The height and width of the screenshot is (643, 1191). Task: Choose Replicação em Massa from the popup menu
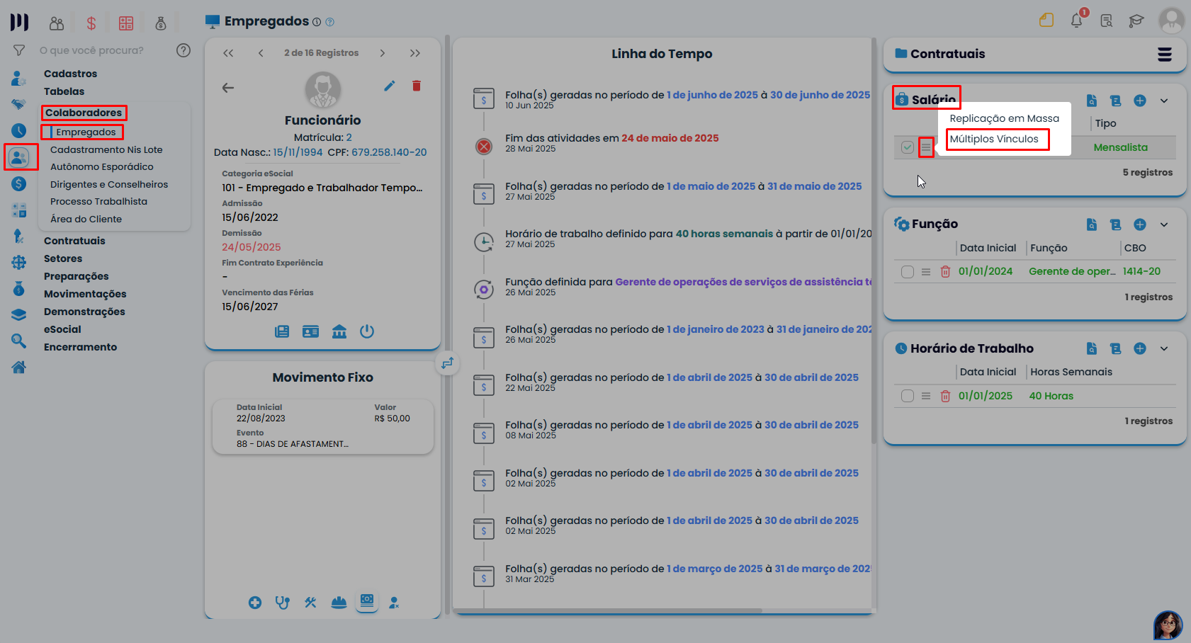(1005, 118)
